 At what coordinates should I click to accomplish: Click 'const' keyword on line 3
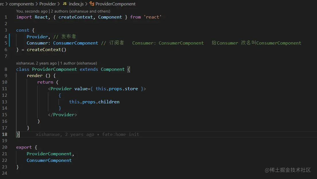23,30
